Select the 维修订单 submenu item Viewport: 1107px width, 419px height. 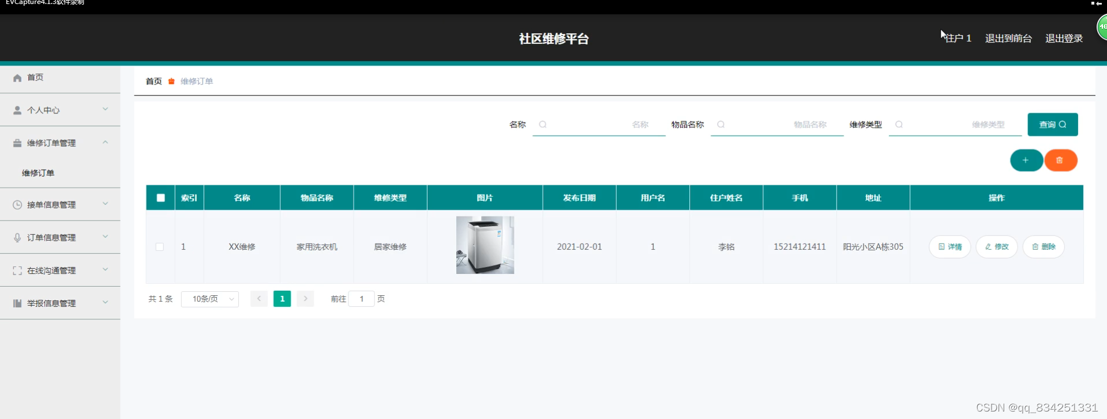coord(38,173)
